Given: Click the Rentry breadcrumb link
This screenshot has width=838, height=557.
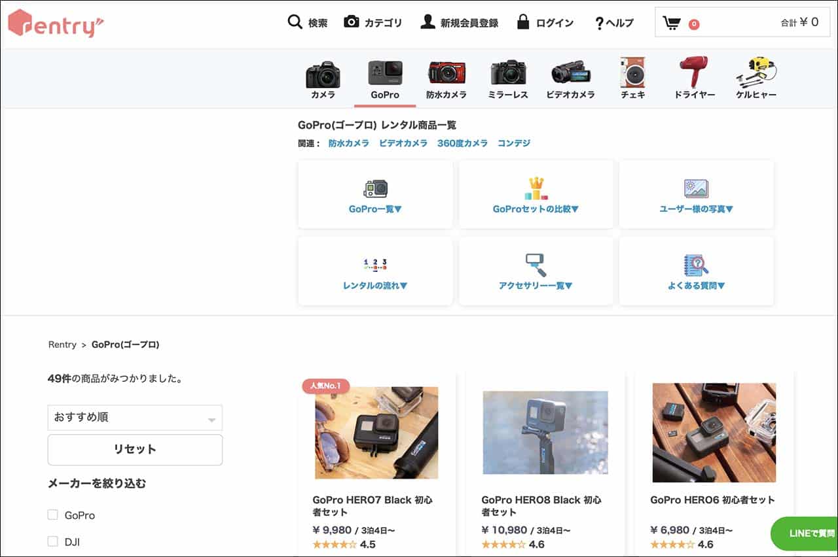Looking at the screenshot, I should (62, 345).
